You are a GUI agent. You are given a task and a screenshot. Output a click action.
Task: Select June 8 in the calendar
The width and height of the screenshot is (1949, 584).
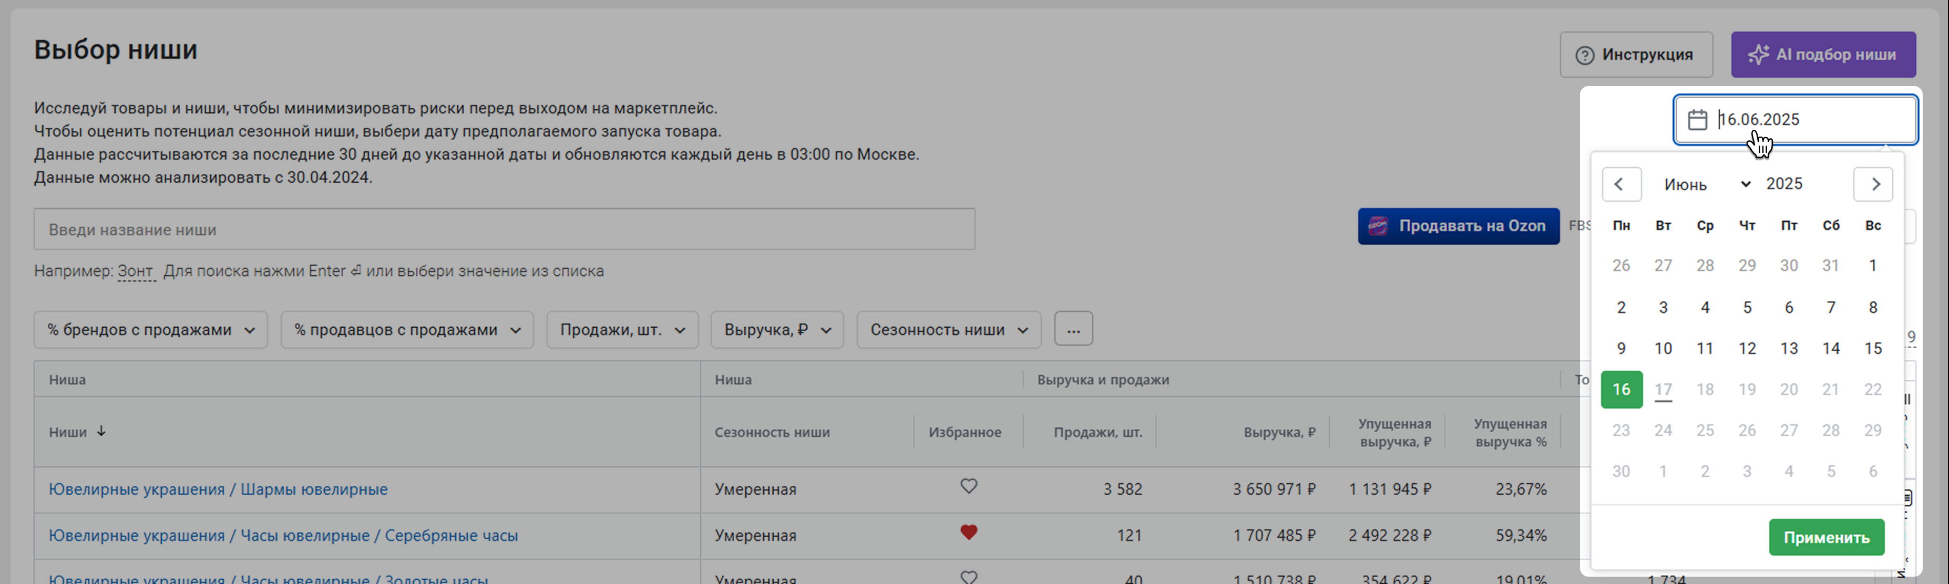coord(1873,307)
